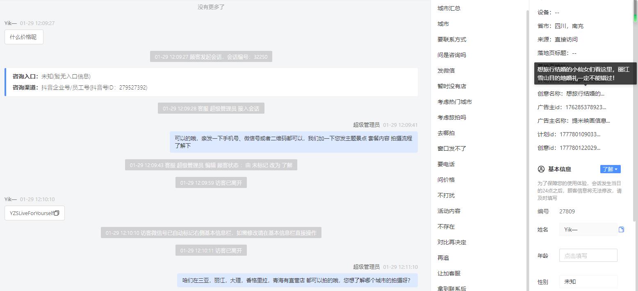
Task: Choose the 问价格 quick reply
Action: (446, 180)
